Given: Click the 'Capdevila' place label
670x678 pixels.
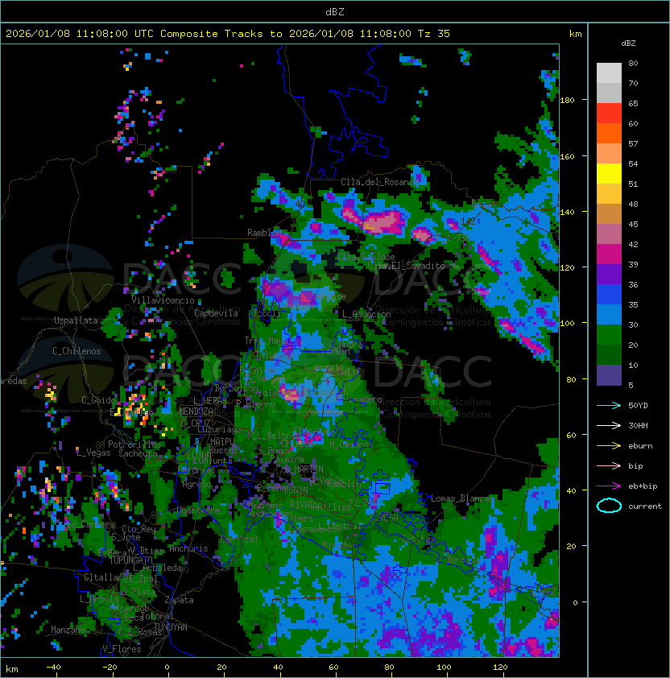Looking at the screenshot, I should click(x=216, y=313).
